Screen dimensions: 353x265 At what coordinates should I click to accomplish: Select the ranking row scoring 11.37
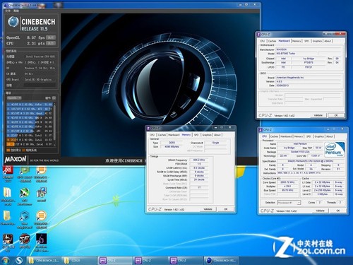click(30, 135)
